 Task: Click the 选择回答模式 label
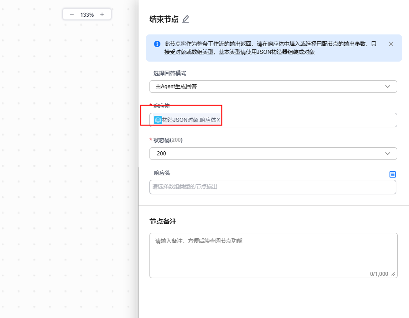coord(169,73)
